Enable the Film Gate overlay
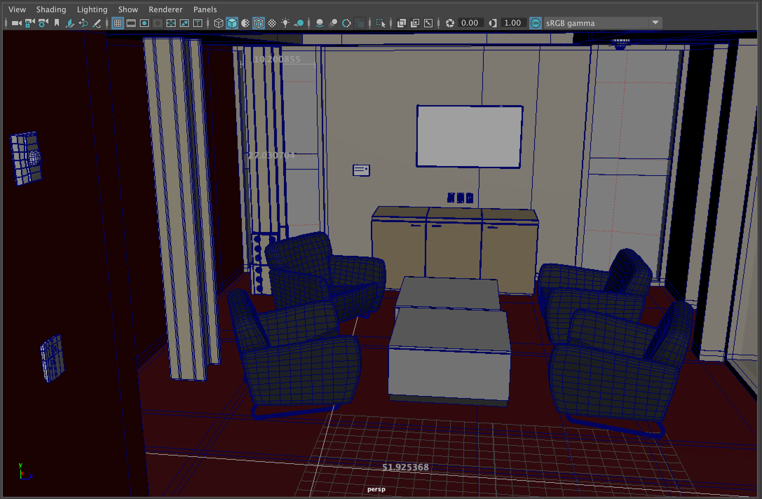Image resolution: width=762 pixels, height=499 pixels. 131,23
